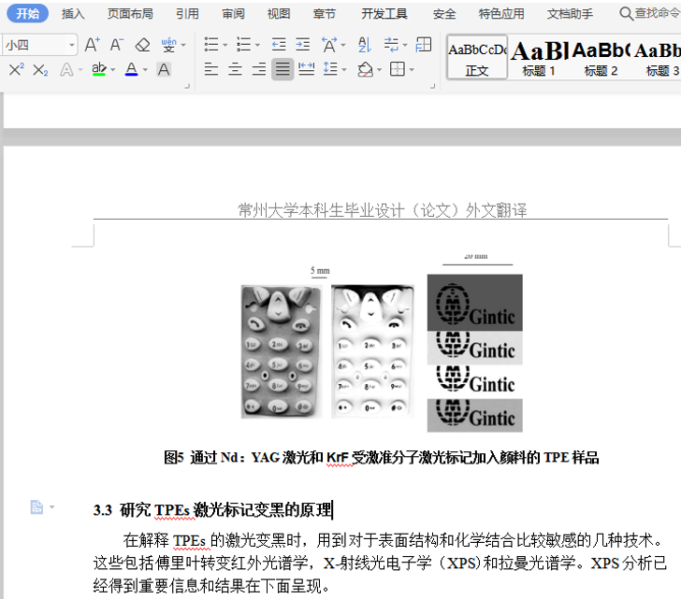Insert numbered list icon

(243, 44)
